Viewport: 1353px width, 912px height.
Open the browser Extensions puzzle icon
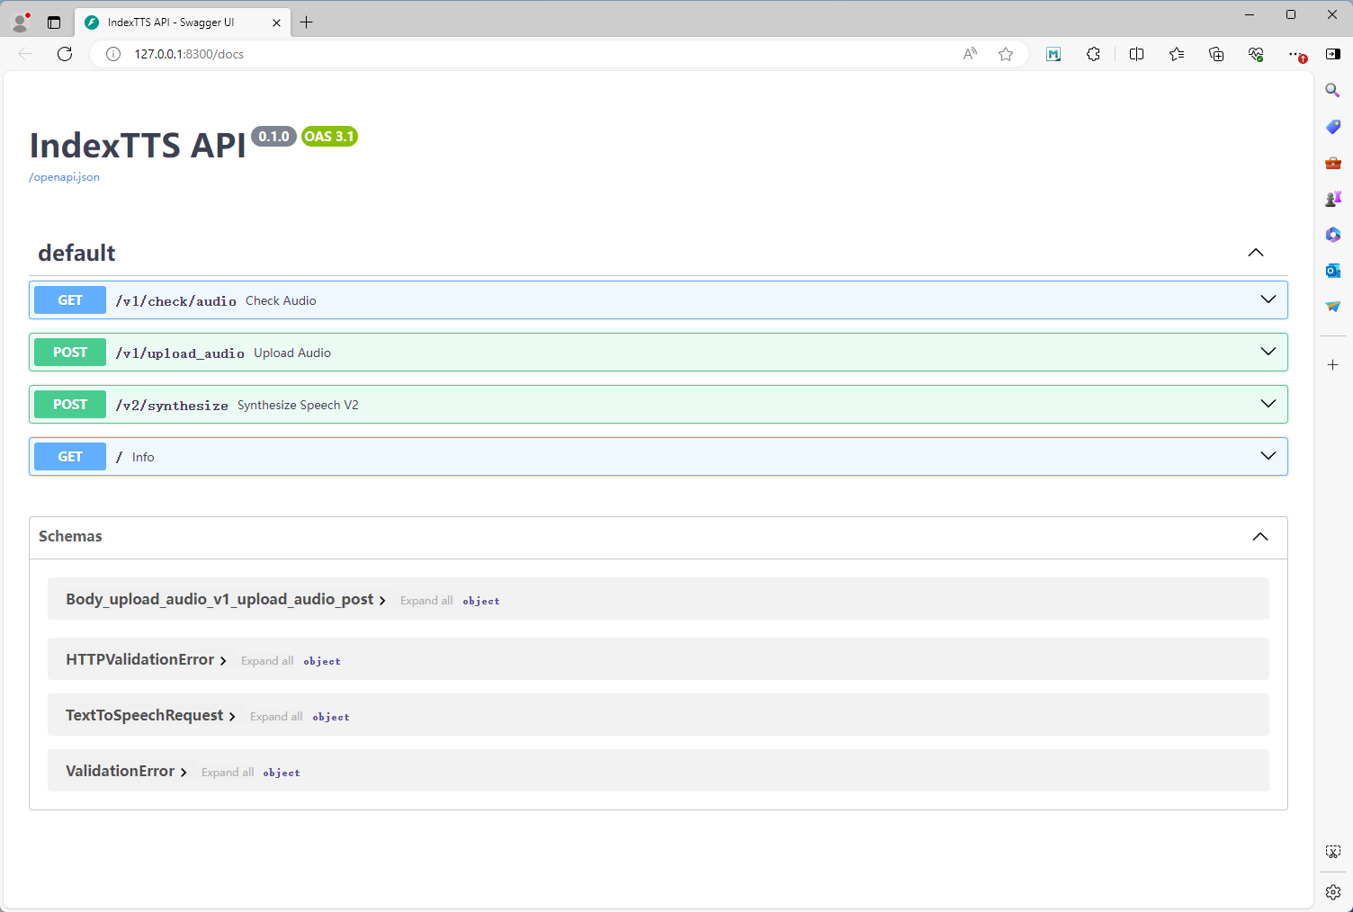[1093, 54]
